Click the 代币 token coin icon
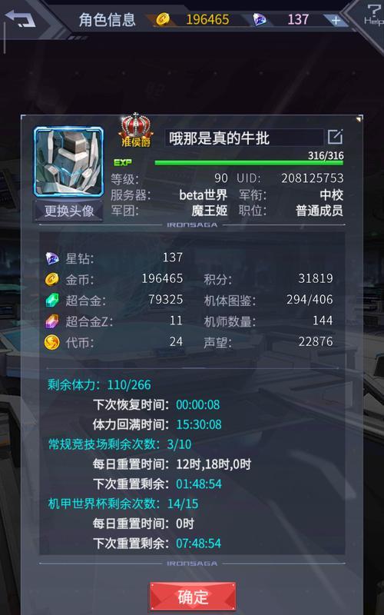 tap(51, 342)
